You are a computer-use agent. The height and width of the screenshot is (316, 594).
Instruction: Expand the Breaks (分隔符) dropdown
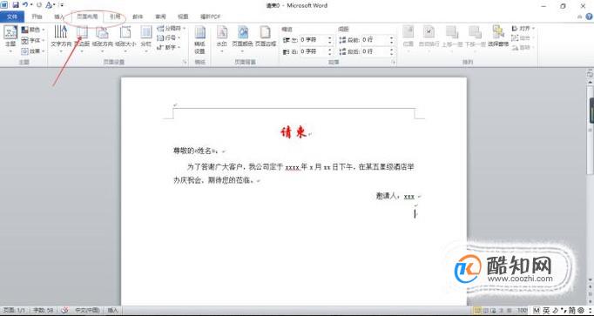(171, 29)
